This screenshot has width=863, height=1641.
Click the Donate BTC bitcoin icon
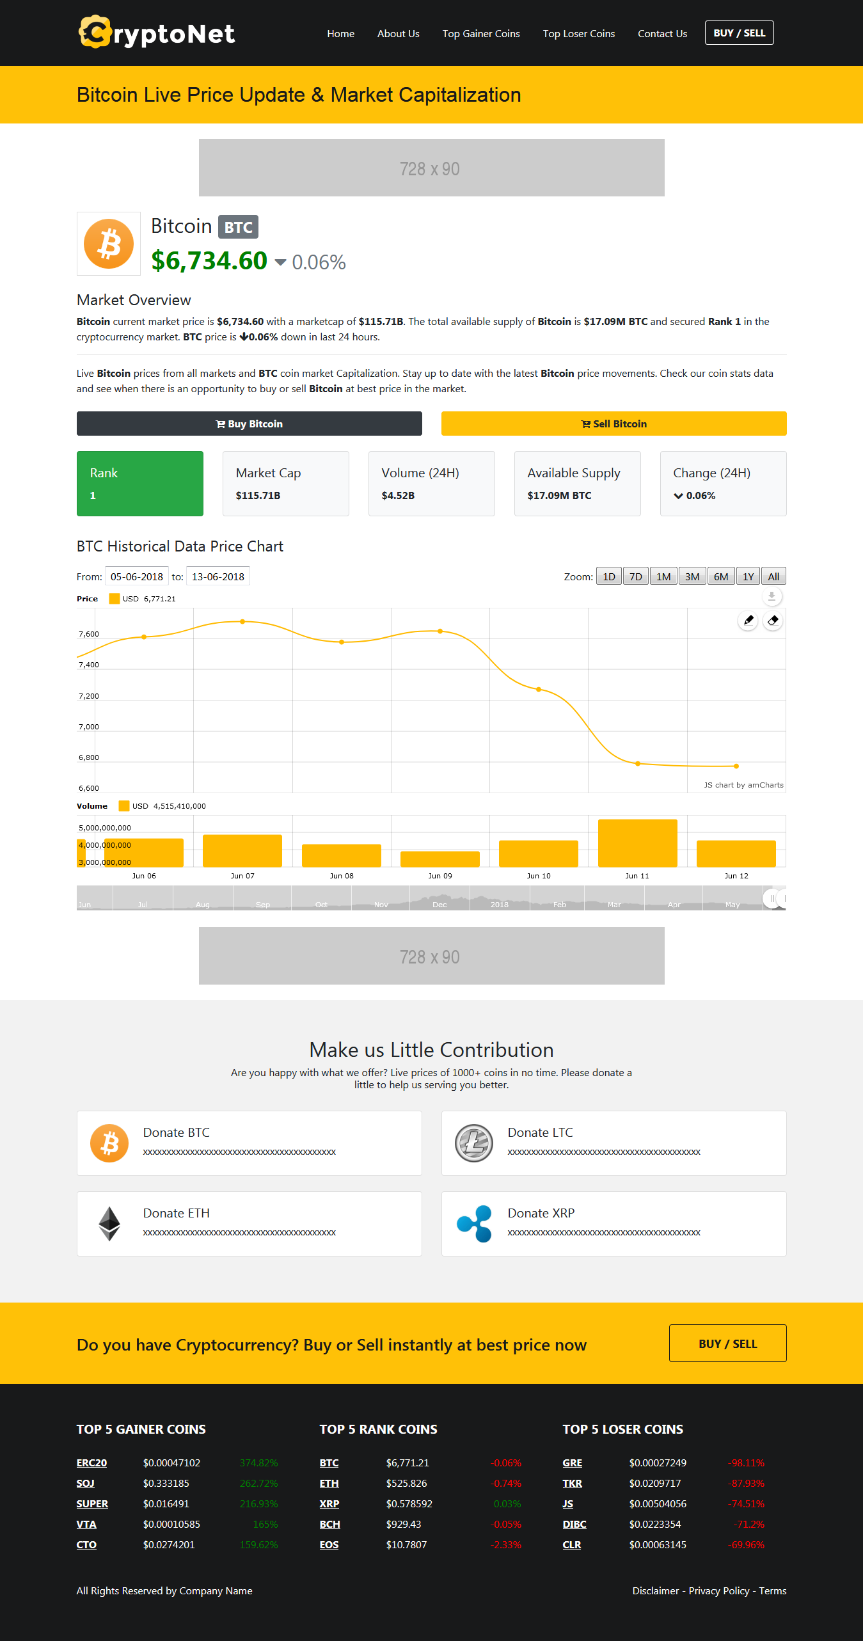(109, 1143)
